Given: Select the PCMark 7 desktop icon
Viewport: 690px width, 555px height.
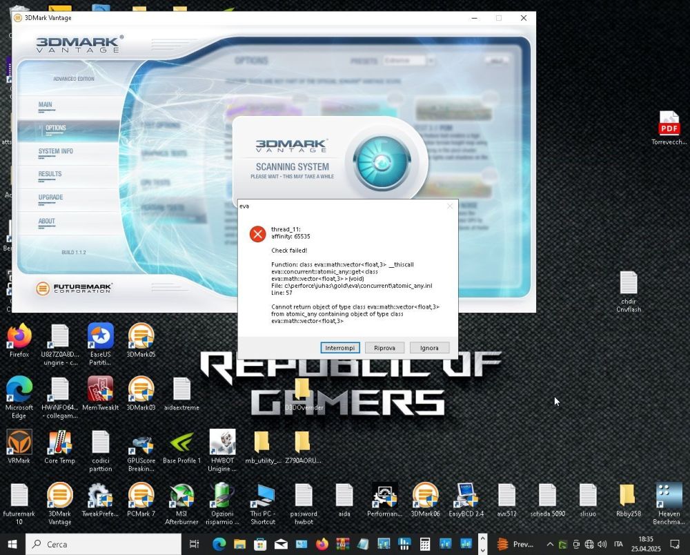Looking at the screenshot, I should 141,500.
